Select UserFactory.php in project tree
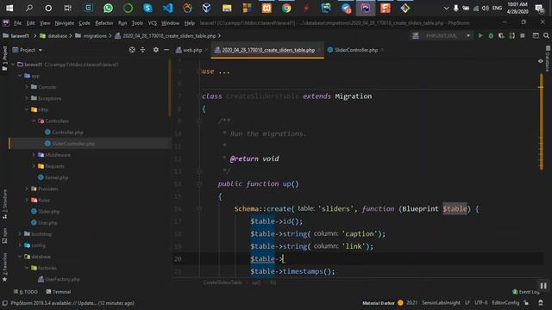Screen dimensions: 552x310 62,279
